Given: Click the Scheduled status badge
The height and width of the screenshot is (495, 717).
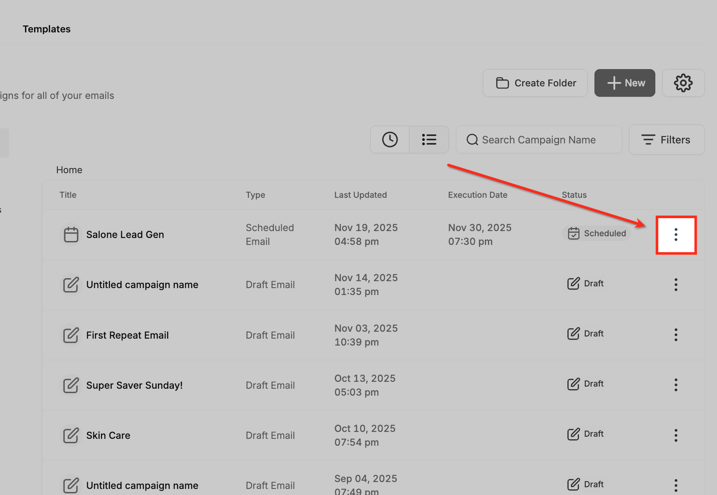Looking at the screenshot, I should (x=597, y=233).
